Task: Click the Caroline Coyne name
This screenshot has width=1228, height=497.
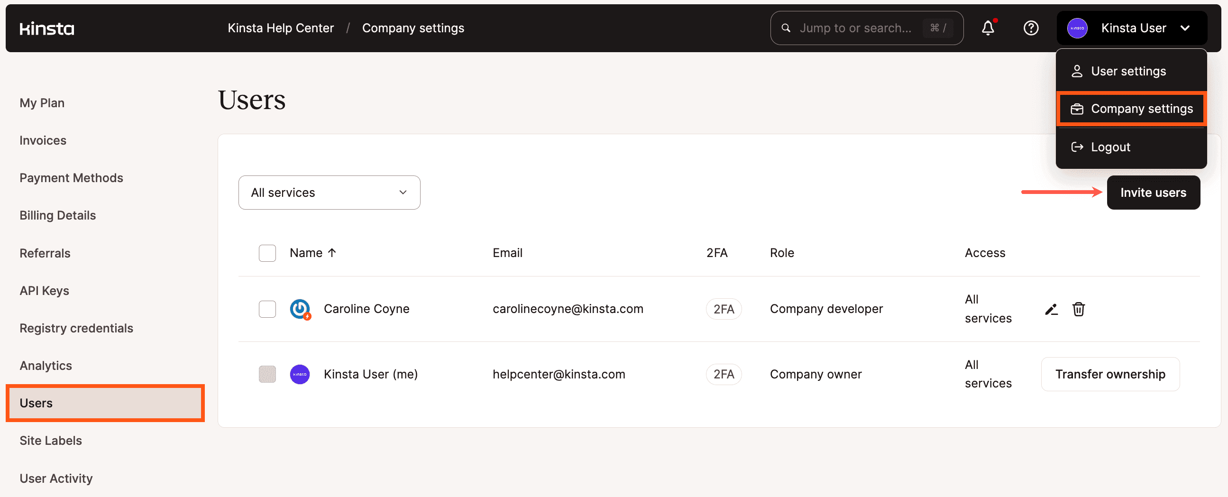Action: (366, 309)
